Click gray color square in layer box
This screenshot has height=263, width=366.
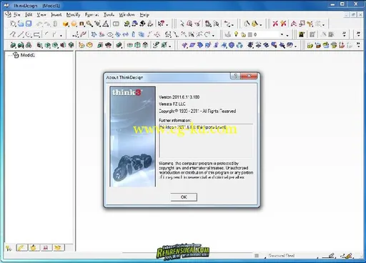[x=250, y=35]
